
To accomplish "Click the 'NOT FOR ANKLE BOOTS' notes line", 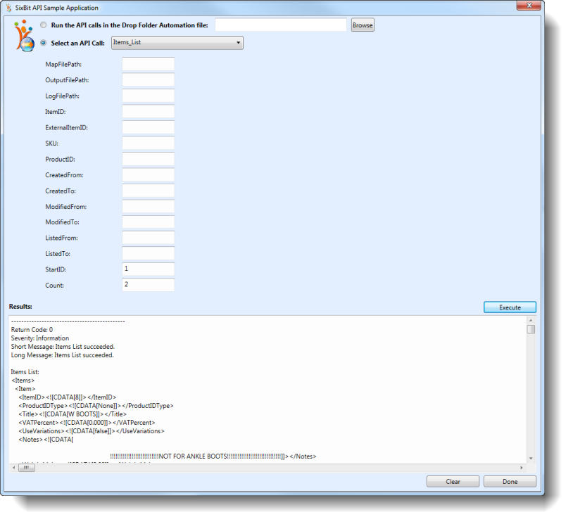I will pos(213,456).
